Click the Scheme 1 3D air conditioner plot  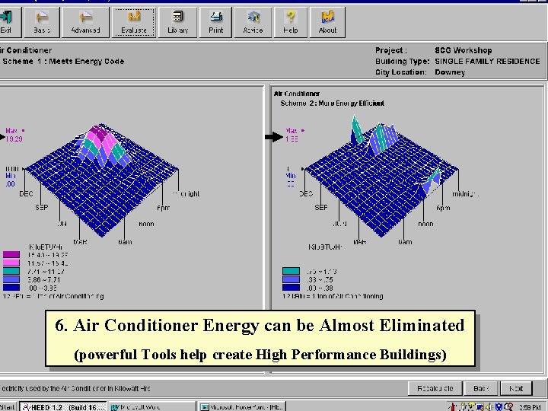(x=102, y=180)
